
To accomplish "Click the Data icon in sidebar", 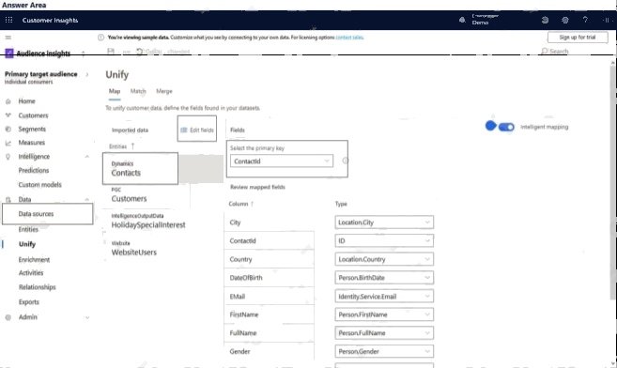I will click(x=8, y=200).
